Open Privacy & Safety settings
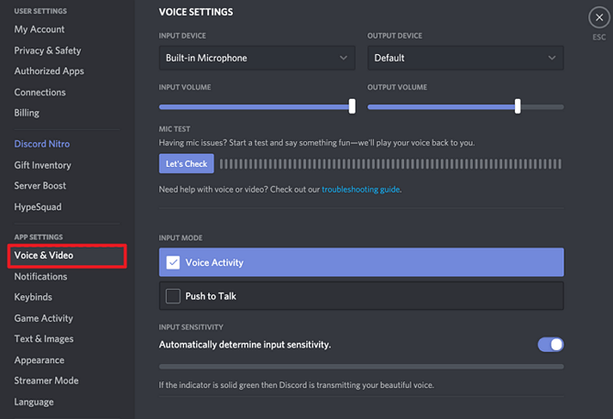The height and width of the screenshot is (419, 613). [48, 50]
